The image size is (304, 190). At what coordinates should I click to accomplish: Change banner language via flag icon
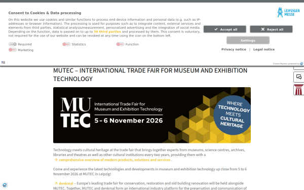coord(4,62)
